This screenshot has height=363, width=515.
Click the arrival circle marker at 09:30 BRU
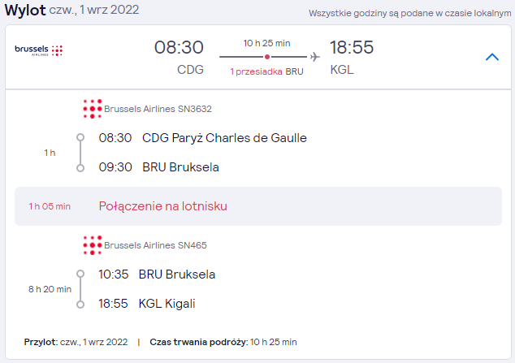pos(80,168)
